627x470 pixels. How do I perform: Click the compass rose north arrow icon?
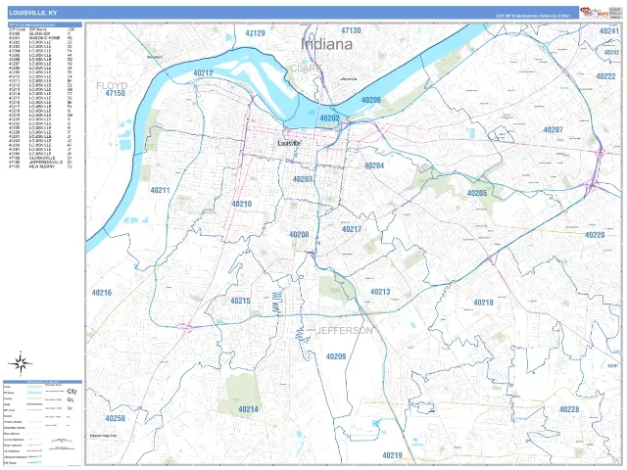(21, 363)
